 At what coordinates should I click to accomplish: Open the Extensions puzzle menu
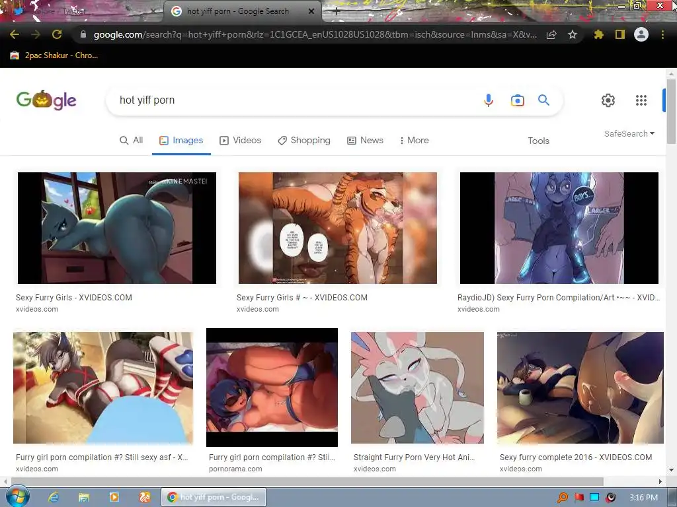tap(598, 34)
